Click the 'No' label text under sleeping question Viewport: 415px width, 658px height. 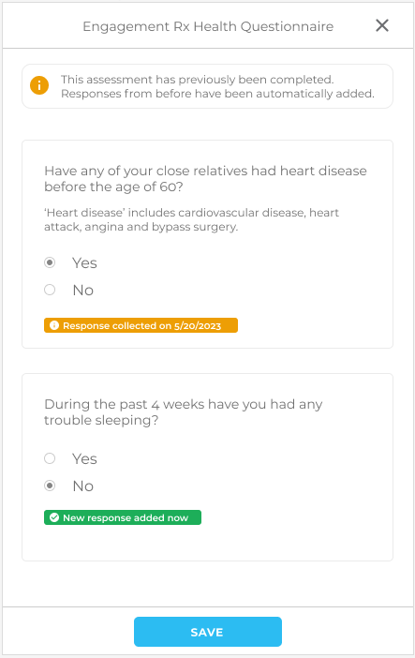(83, 486)
